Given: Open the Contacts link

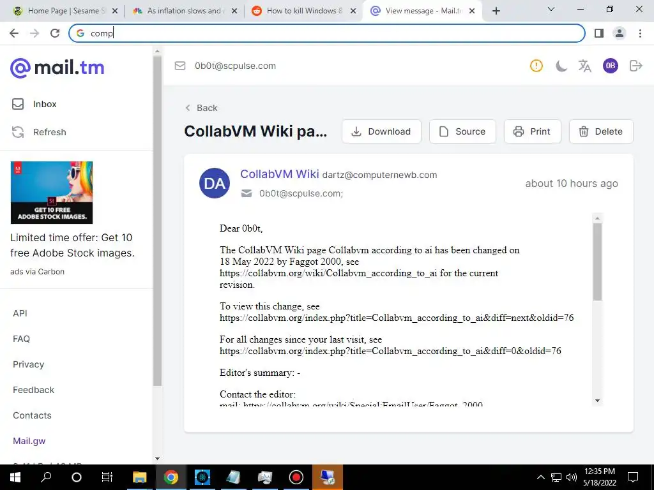Looking at the screenshot, I should coord(32,415).
